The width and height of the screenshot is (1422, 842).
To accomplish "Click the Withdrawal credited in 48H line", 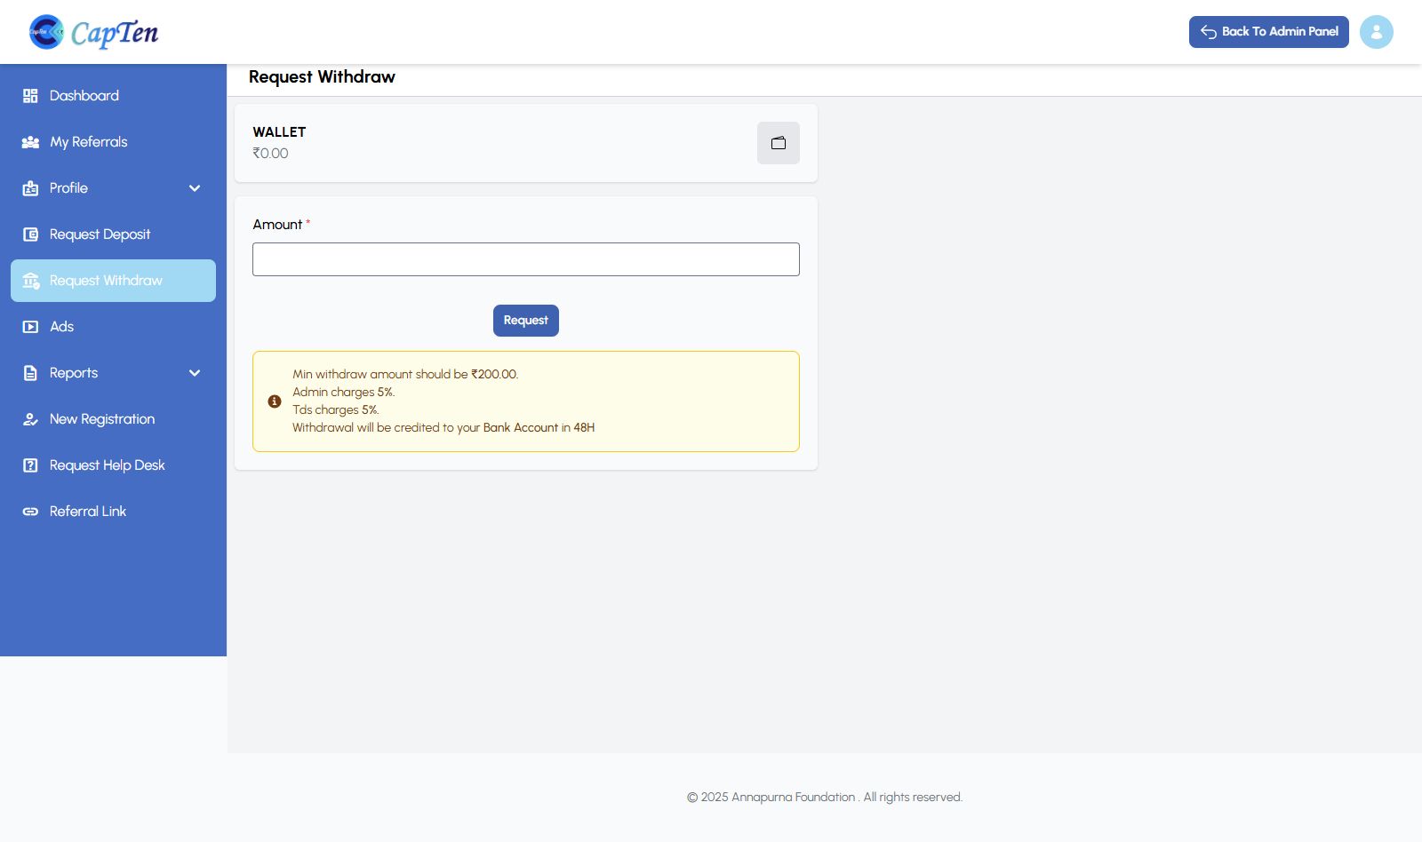I will (x=443, y=427).
